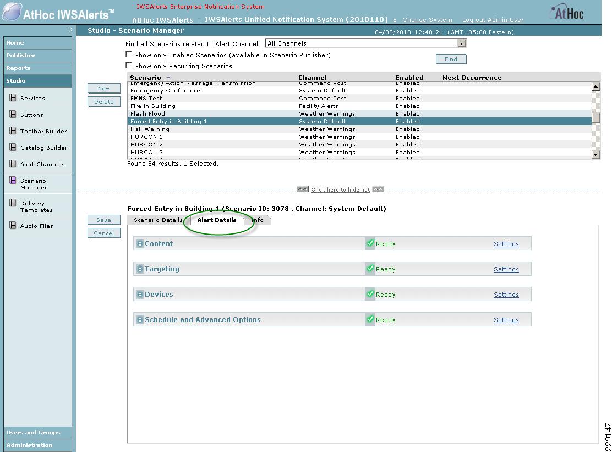612x452 pixels.
Task: Click scenario list scrollbar up arrow
Action: [x=596, y=86]
